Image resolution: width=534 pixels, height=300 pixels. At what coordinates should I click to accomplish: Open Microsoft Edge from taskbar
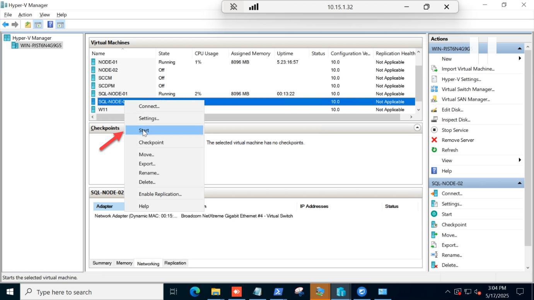click(x=195, y=292)
